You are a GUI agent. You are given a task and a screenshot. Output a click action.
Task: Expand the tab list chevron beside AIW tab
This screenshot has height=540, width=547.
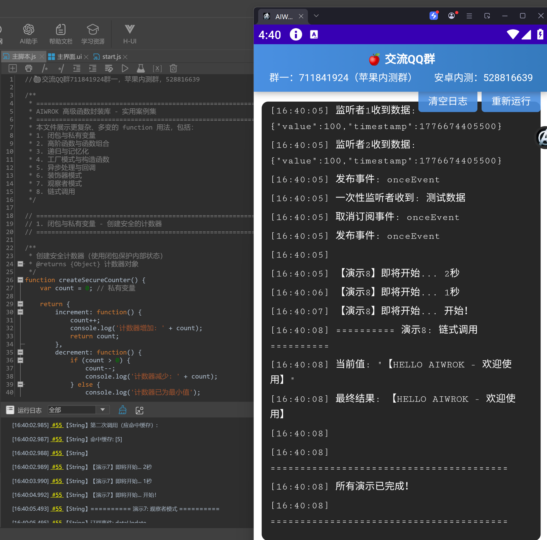(x=316, y=16)
